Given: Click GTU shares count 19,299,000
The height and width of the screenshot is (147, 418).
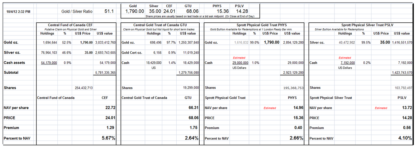Looking at the screenshot, I should pos(191,88).
